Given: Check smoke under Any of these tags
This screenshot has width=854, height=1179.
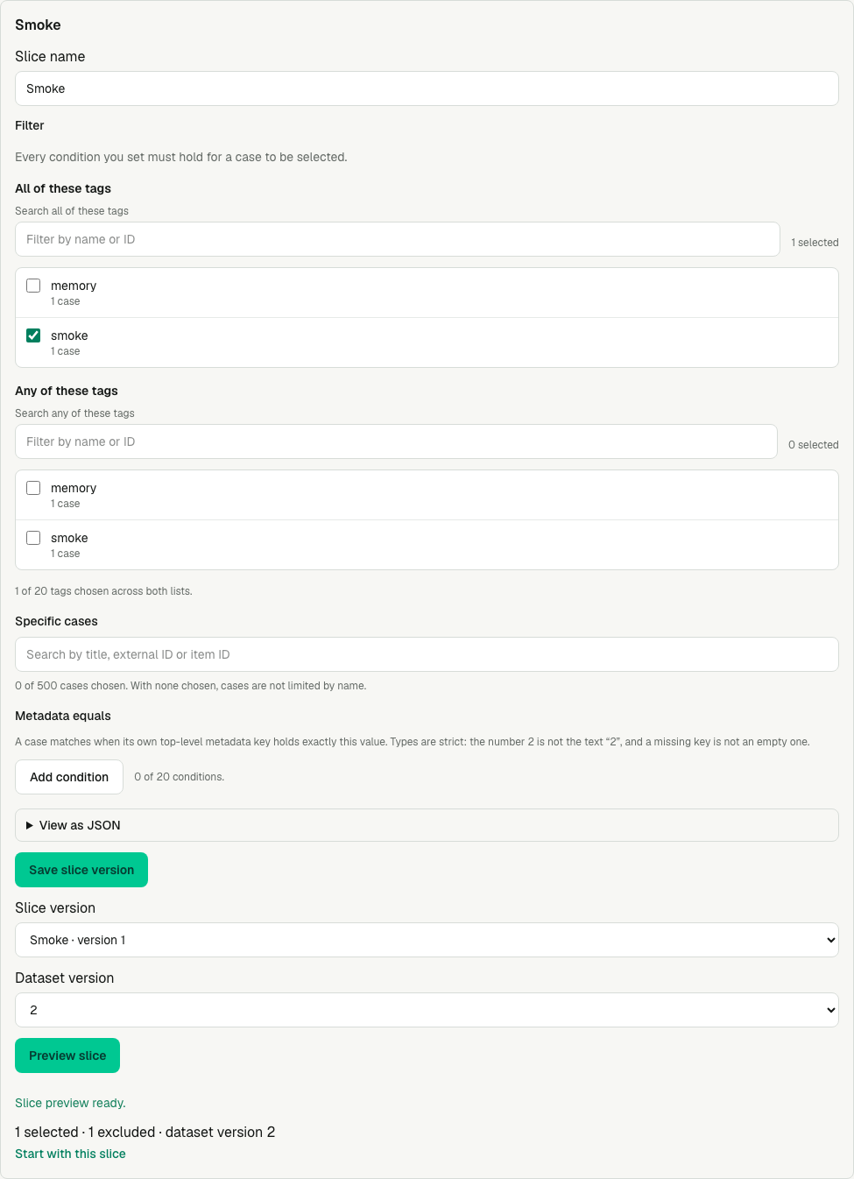Looking at the screenshot, I should [x=33, y=538].
